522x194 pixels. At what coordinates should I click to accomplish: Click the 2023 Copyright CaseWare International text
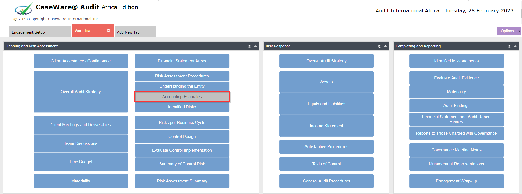[x=57, y=19]
